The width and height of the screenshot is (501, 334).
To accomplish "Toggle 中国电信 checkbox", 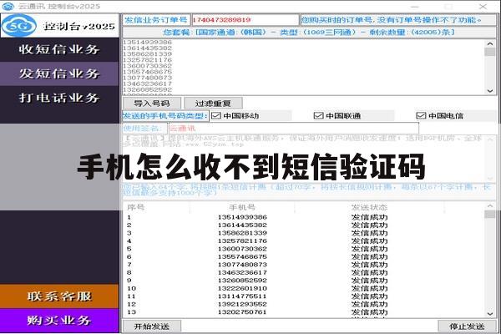I will point(421,116).
